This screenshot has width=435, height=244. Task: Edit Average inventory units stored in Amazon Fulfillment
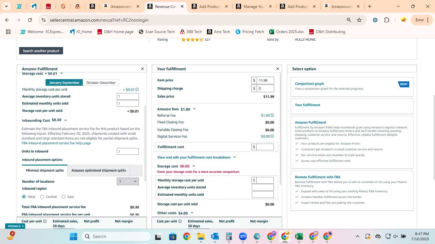[x=128, y=96]
